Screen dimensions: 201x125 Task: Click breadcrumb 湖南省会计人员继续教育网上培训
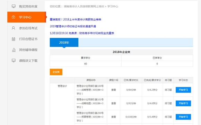pos(84,6)
